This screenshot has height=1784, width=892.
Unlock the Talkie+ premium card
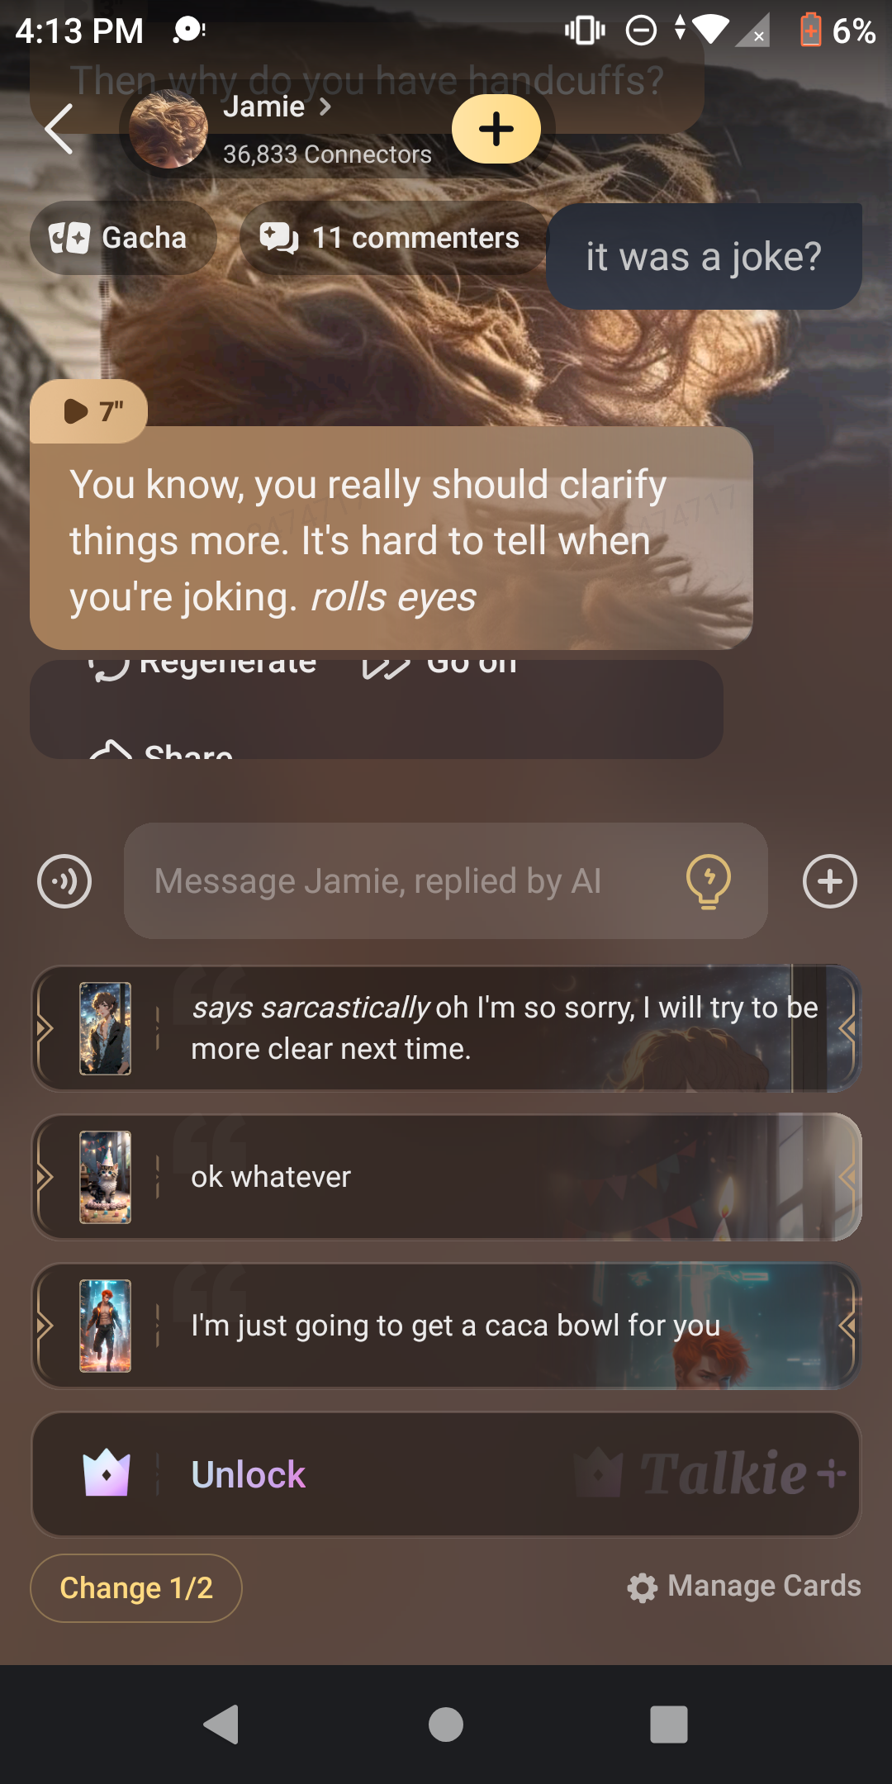click(446, 1474)
